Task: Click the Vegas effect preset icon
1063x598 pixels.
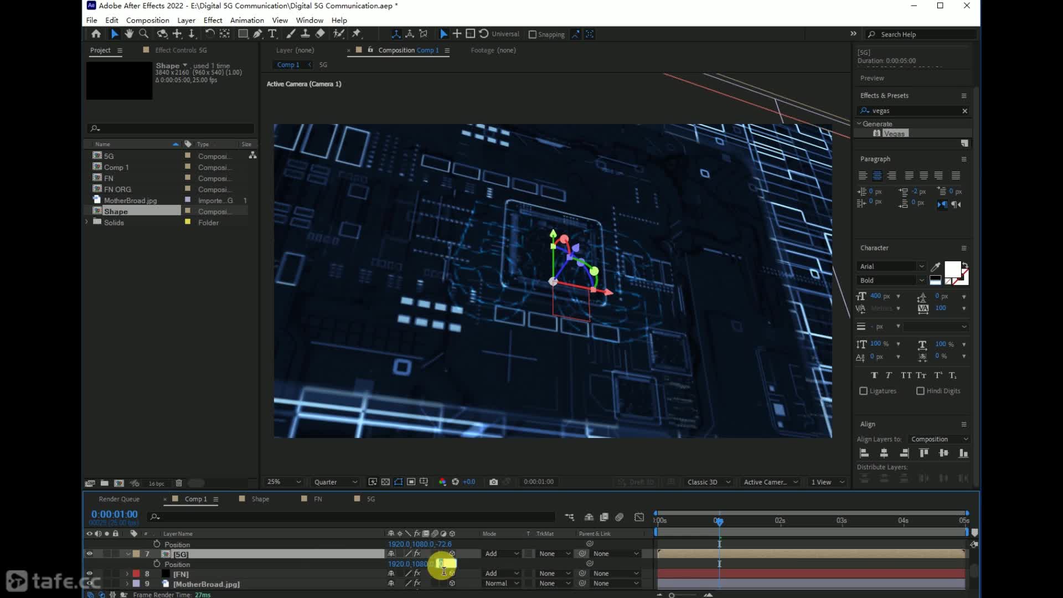Action: tap(876, 133)
